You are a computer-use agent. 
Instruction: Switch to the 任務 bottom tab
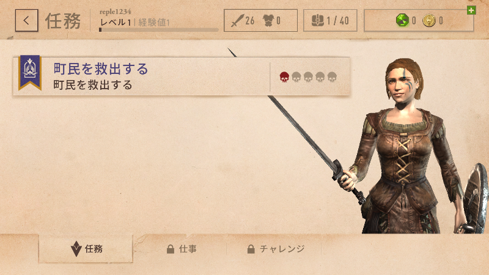(86, 249)
